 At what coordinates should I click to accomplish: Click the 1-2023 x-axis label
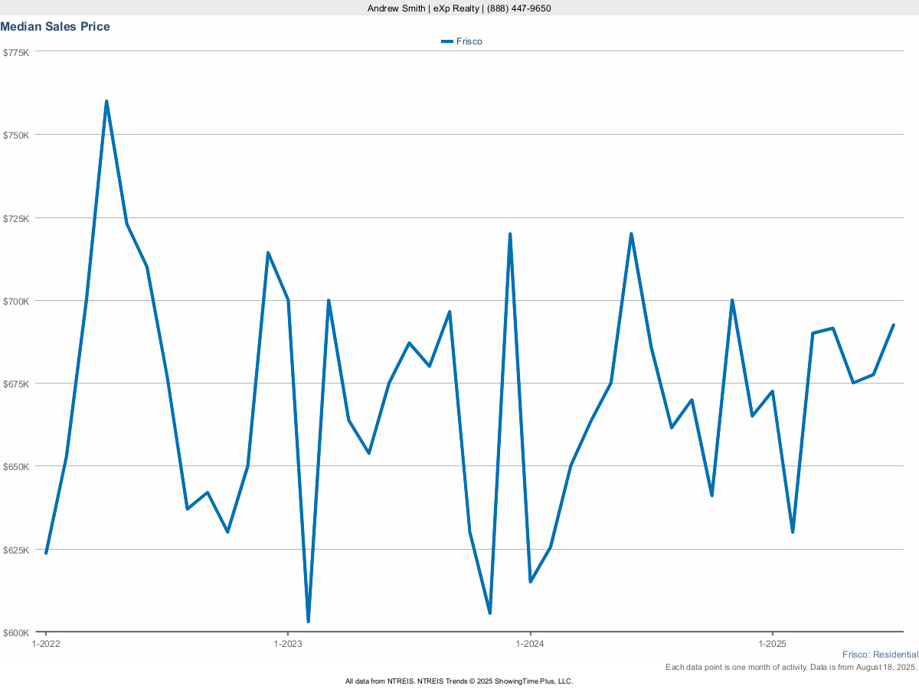tap(288, 644)
